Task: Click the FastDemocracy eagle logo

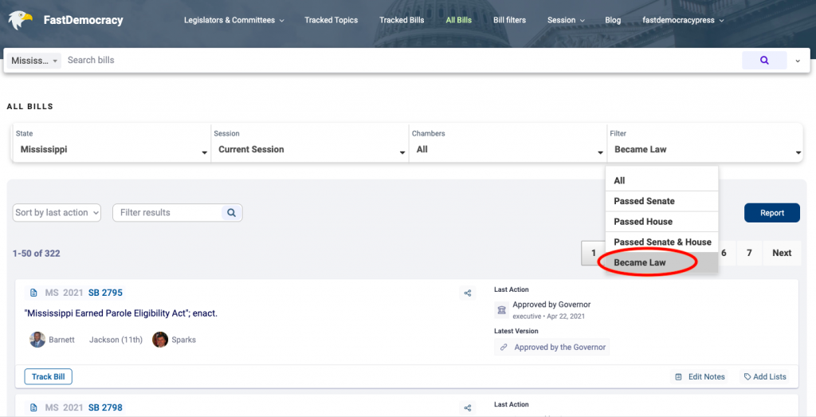Action: click(x=20, y=20)
